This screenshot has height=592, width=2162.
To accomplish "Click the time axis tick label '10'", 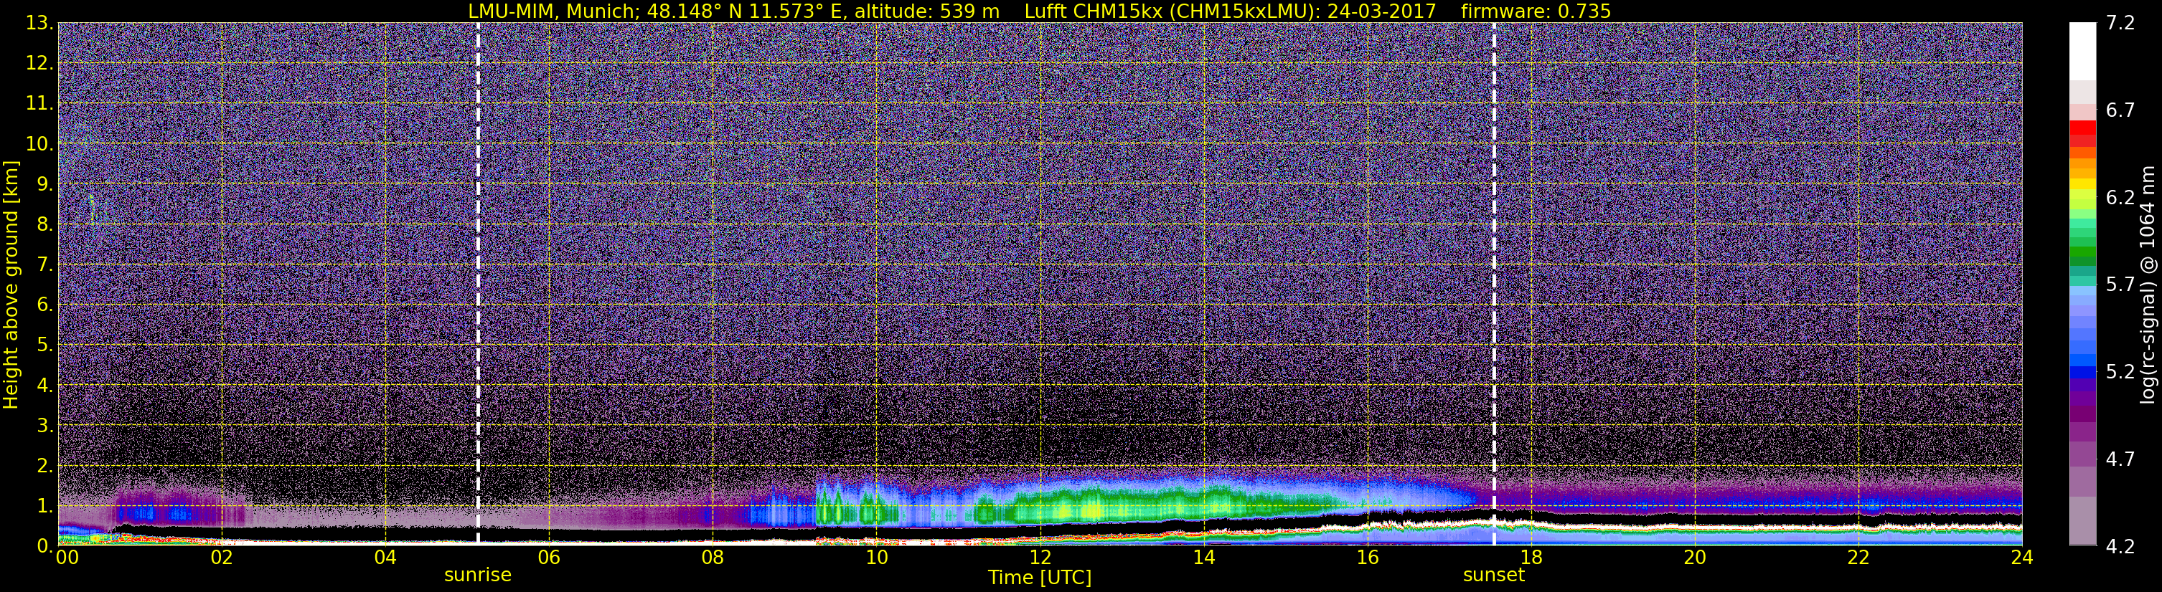I will (876, 558).
